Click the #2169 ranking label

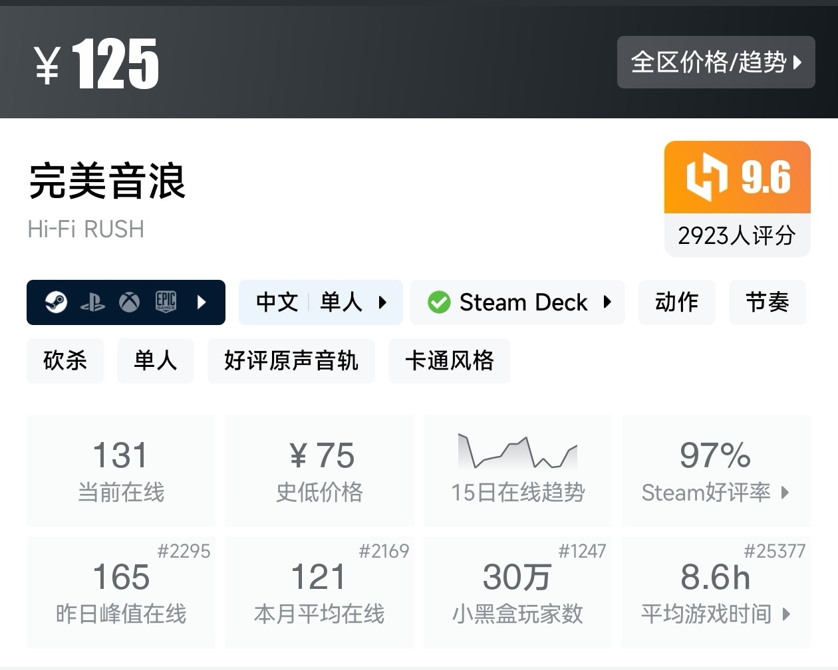[x=384, y=551]
